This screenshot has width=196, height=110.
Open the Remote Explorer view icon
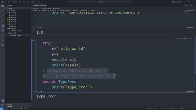point(2,31)
